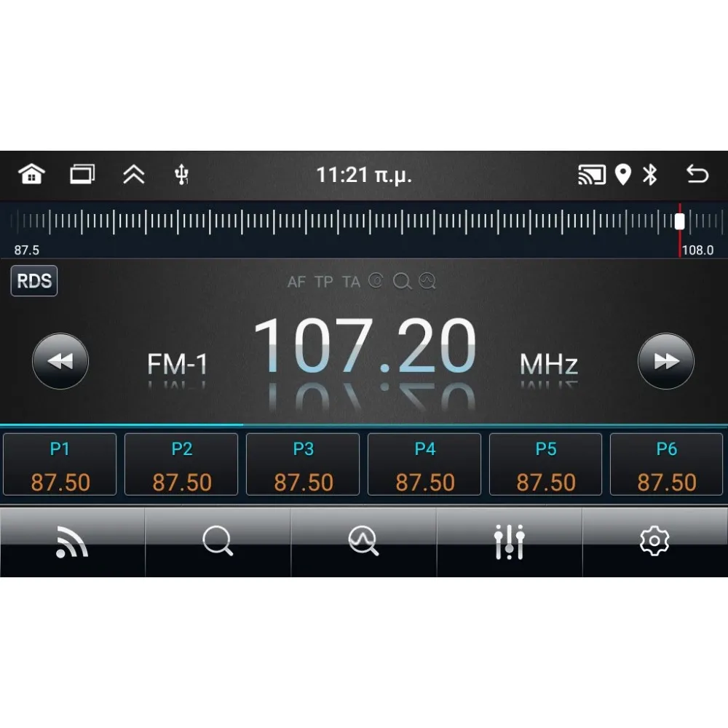Toggle TP traffic program
This screenshot has width=728, height=728.
(x=324, y=282)
